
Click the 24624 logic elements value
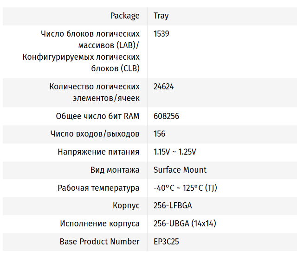tap(163, 87)
